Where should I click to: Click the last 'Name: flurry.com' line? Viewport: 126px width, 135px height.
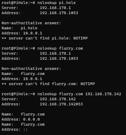[23, 124]
